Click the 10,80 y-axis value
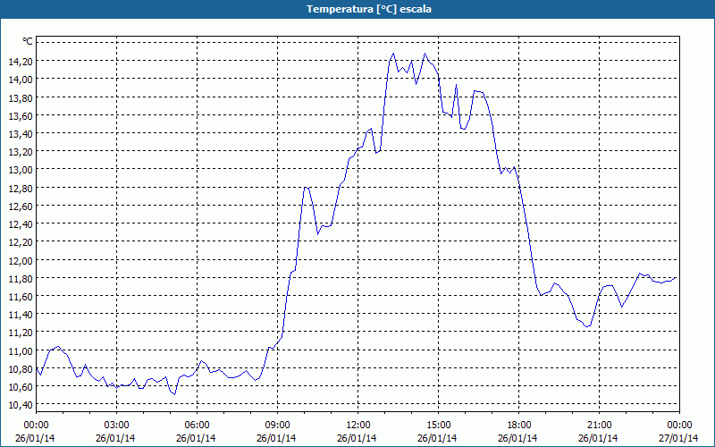Viewport: 715px width, 447px height. 20,368
